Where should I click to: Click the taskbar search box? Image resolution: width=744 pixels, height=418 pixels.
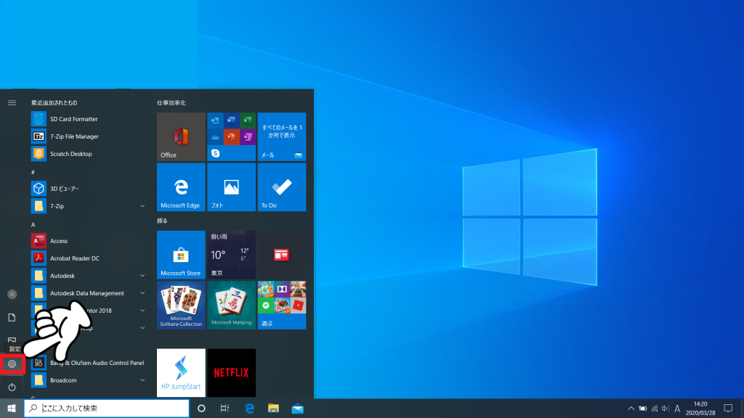click(x=107, y=409)
